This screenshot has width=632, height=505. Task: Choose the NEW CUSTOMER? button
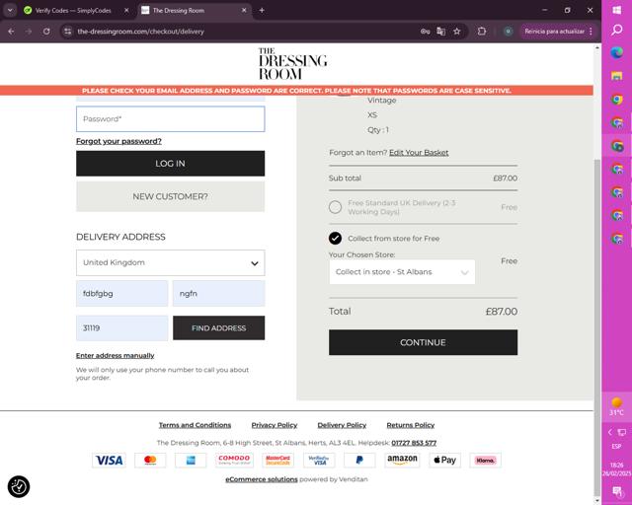pos(171,196)
